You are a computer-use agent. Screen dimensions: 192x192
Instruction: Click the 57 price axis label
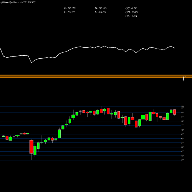tap(182, 143)
